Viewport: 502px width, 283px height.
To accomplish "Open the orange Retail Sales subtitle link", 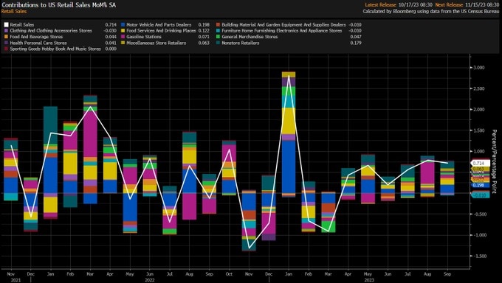I will pos(14,11).
